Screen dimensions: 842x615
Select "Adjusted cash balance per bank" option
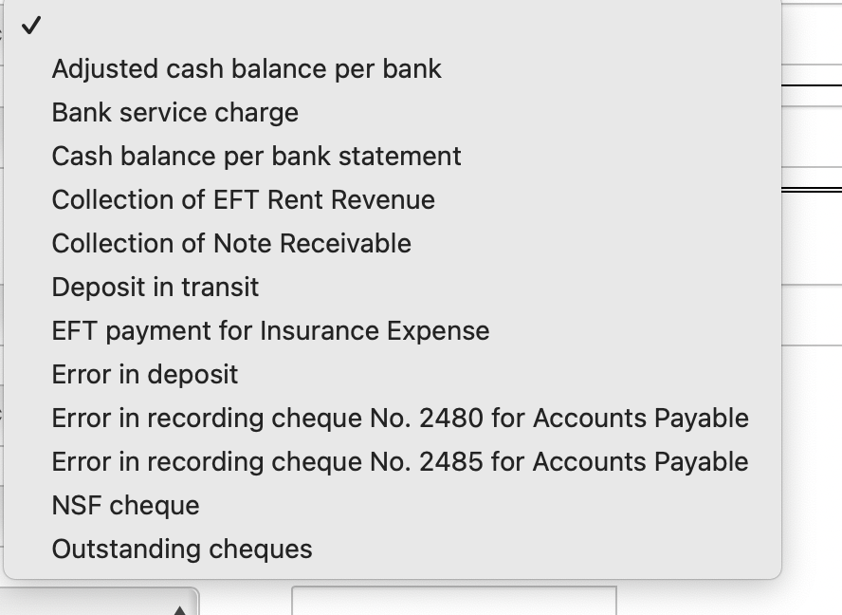[247, 68]
